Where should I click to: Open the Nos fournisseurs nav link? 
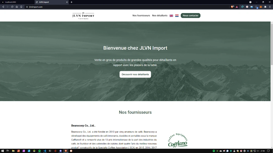141,15
